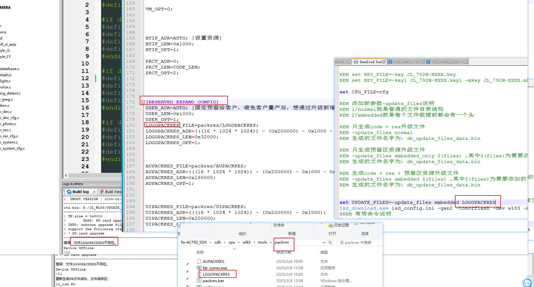The width and height of the screenshot is (534, 287).
Task: Open light.c in the project tree
Action: (x=5, y=81)
